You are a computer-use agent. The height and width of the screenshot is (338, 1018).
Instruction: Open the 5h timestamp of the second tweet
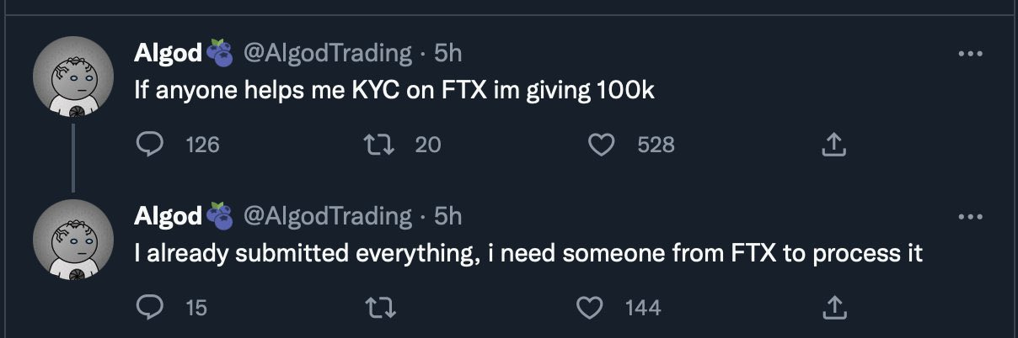[x=447, y=216]
